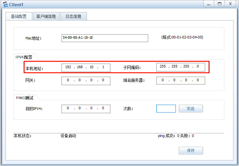Click the ping 成功: 0 失败: 0 counter
Viewport: 239px width, 166px height.
[176, 136]
